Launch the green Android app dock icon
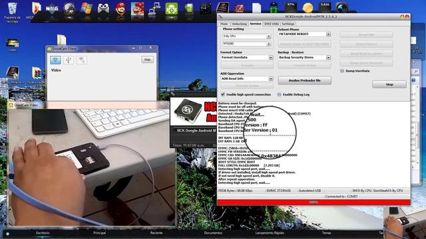The height and width of the screenshot is (239, 426). (172, 9)
